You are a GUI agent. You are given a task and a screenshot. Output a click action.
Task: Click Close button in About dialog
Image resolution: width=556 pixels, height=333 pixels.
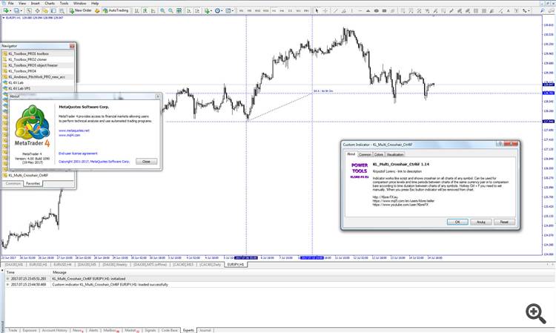pos(147,162)
